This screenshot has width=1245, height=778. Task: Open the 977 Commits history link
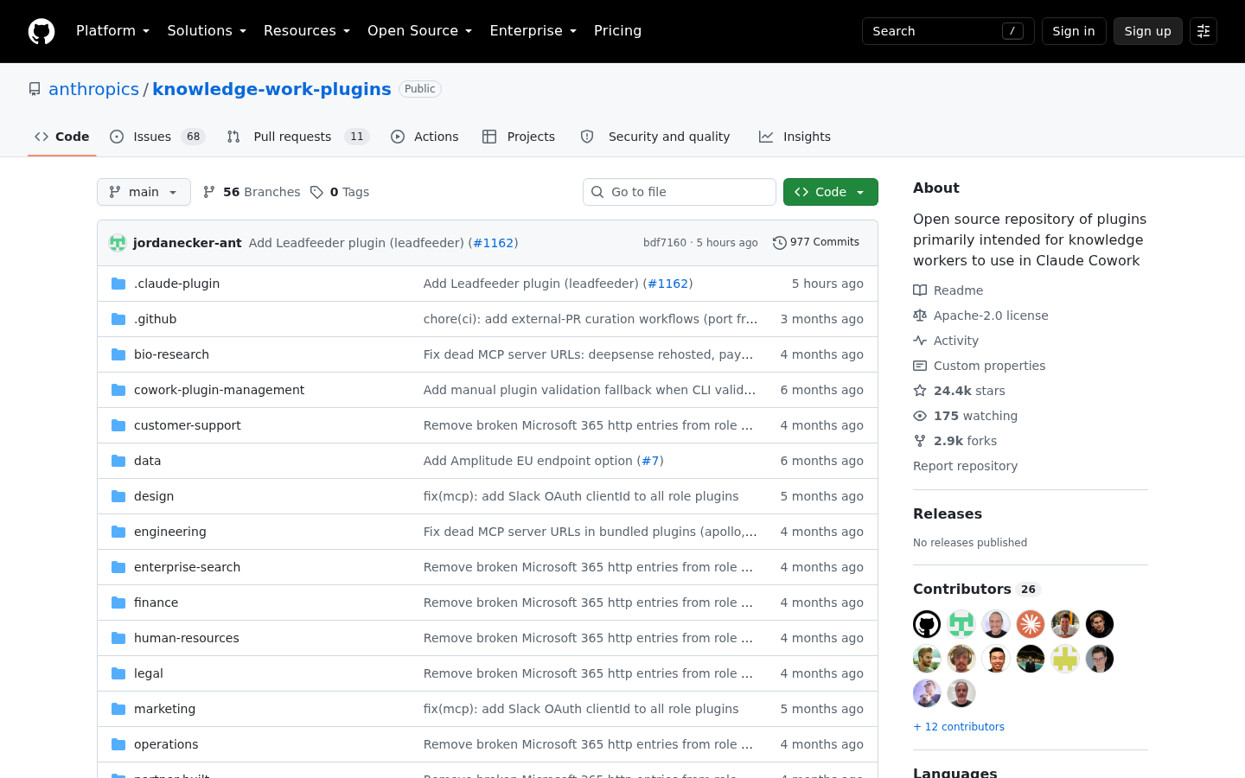pyautogui.click(x=816, y=243)
